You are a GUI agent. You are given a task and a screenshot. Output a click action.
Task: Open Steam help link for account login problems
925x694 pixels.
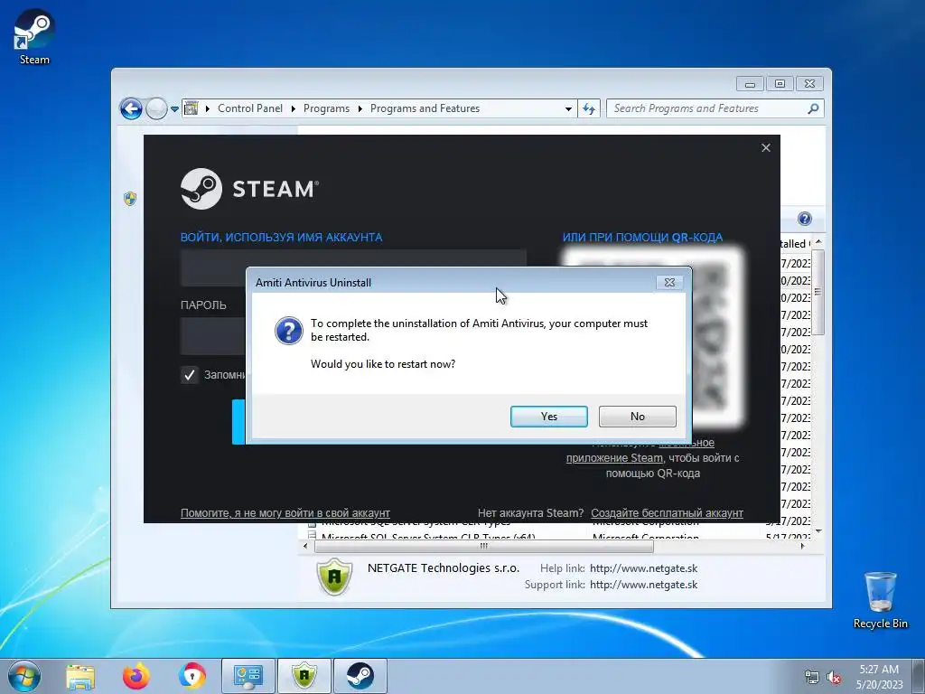point(285,513)
